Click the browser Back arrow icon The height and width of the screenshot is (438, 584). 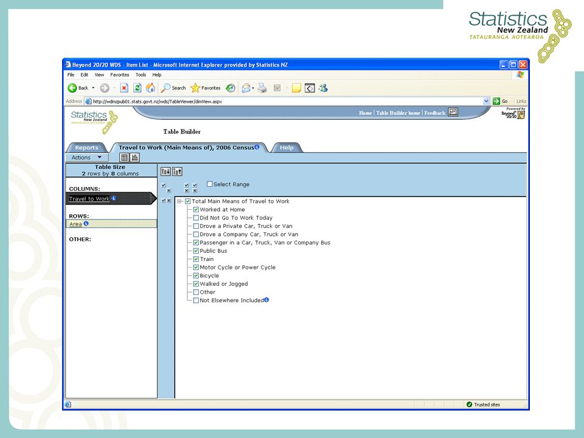click(x=72, y=88)
